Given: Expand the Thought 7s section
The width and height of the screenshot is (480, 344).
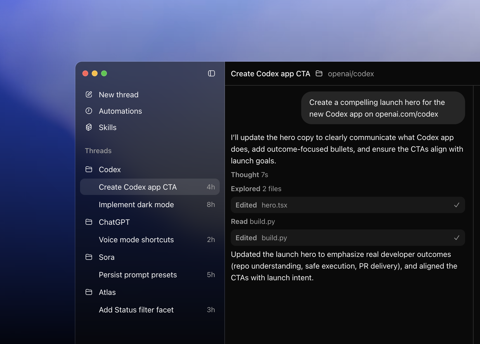Looking at the screenshot, I should [249, 174].
